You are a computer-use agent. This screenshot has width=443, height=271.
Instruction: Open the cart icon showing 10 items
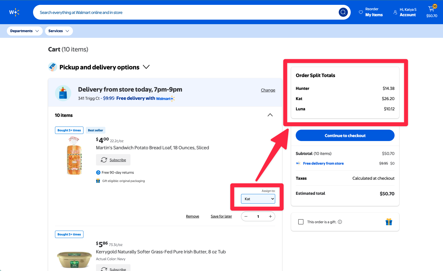(x=431, y=9)
